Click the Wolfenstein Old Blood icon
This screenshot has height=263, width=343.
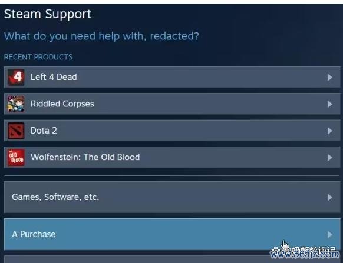[16, 158]
